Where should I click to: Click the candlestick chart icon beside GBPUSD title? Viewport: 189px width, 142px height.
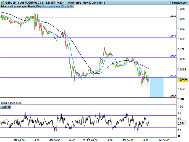pyautogui.click(x=2, y=2)
